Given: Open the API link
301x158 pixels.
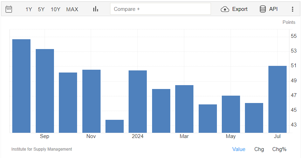Looking at the screenshot, I should (273, 9).
